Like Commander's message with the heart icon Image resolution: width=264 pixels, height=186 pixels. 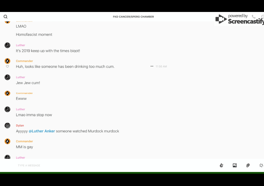pyautogui.click(x=7, y=66)
